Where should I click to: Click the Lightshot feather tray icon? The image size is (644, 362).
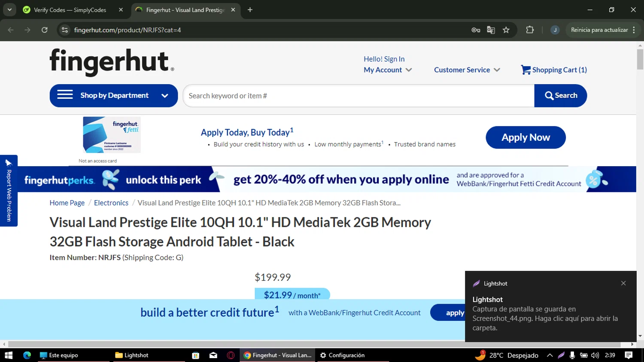point(561,355)
